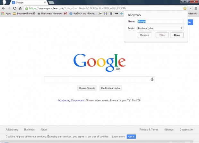199x143 pixels.
Task: Open the Bookmark Manager bookmark
Action: 49,13
